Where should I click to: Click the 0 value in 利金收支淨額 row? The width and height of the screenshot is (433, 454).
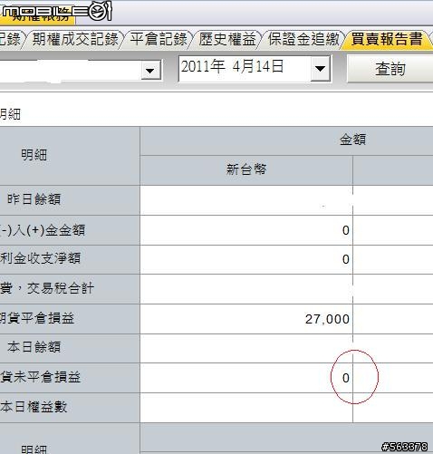(x=346, y=260)
